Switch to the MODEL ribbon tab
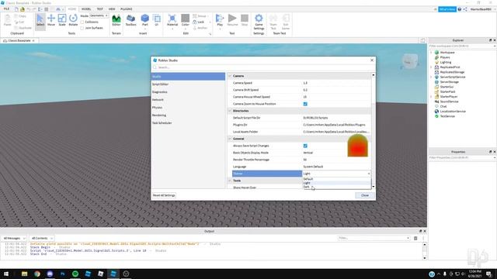The height and width of the screenshot is (279, 497). click(86, 9)
